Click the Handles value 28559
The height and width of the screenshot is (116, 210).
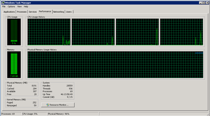pos(69,86)
